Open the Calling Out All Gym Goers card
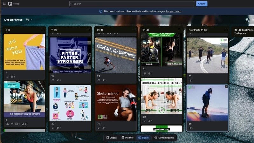The image size is (254, 143). (162, 96)
